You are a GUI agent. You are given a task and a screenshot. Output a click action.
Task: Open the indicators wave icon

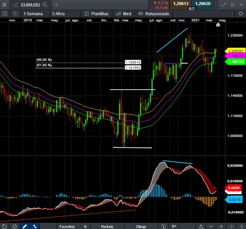pos(163,226)
